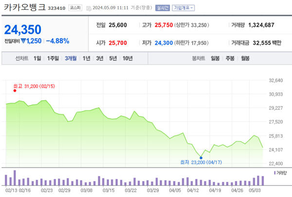292x197 pixels.
Task: Switch to the 1주일 chart period
Action: (53, 59)
